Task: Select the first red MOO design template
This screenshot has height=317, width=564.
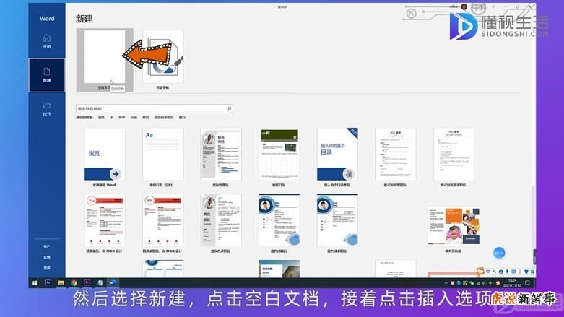Action: 105,220
